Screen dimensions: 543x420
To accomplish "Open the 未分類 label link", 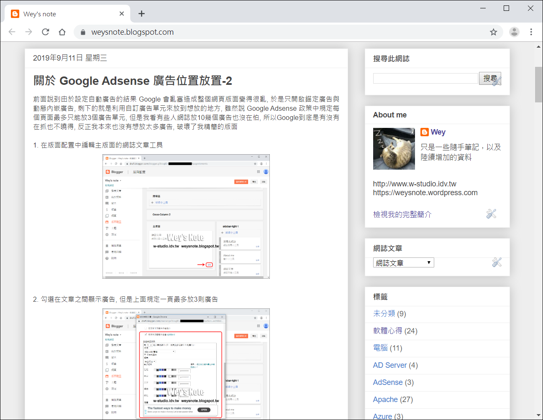I will [384, 313].
